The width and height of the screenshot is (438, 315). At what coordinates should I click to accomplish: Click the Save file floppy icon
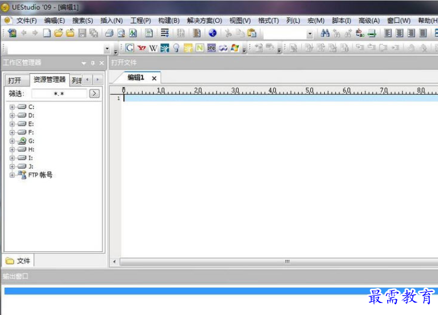(x=82, y=33)
